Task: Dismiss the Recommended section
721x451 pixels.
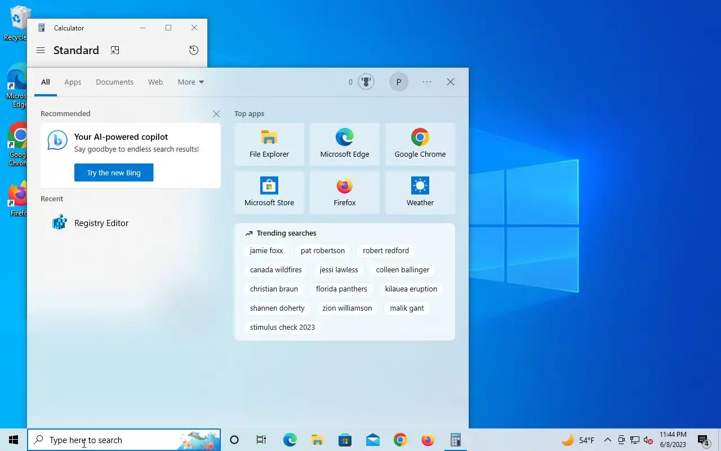Action: 216,114
